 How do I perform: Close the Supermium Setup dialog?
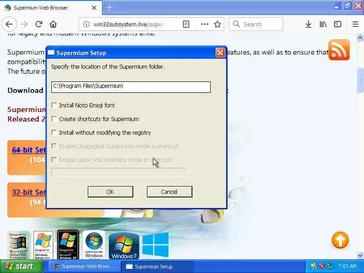click(220, 53)
